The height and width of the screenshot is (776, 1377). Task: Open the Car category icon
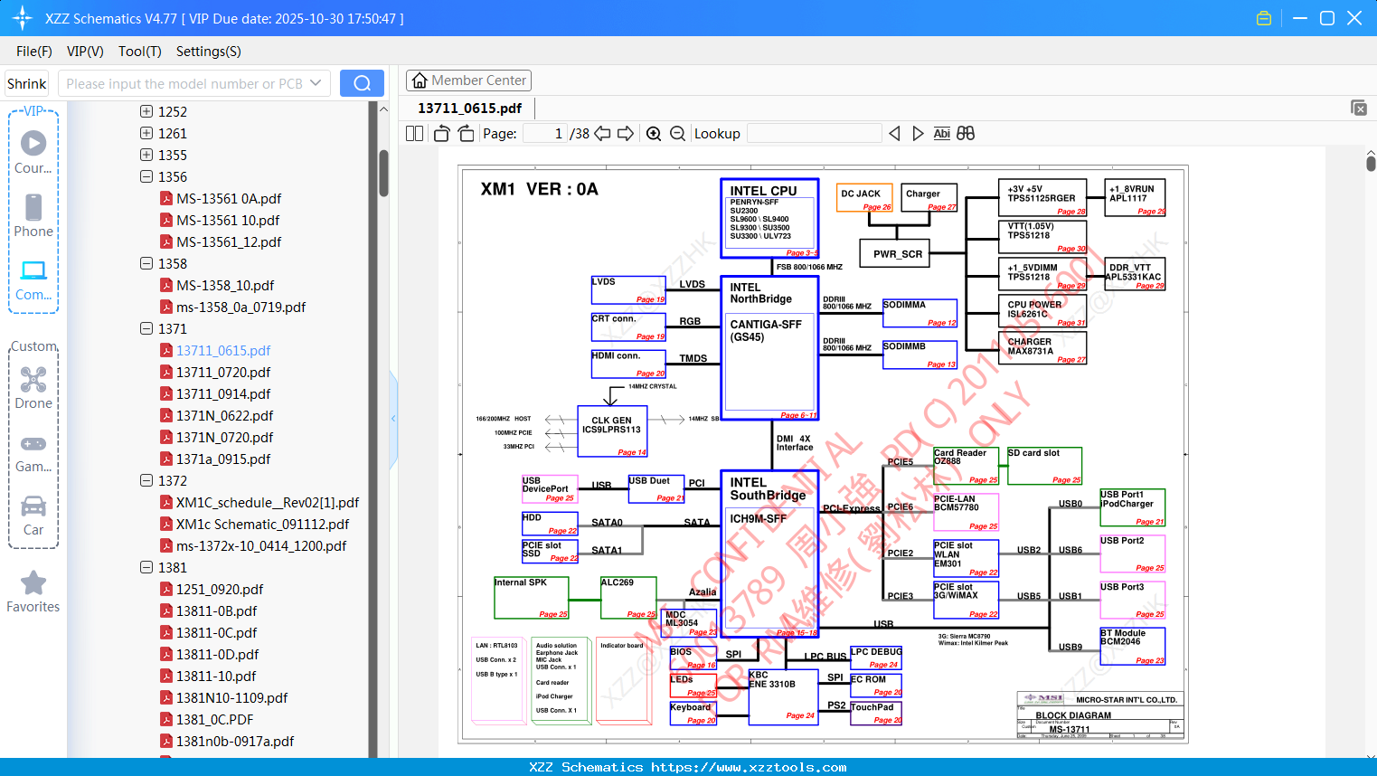pyautogui.click(x=33, y=506)
